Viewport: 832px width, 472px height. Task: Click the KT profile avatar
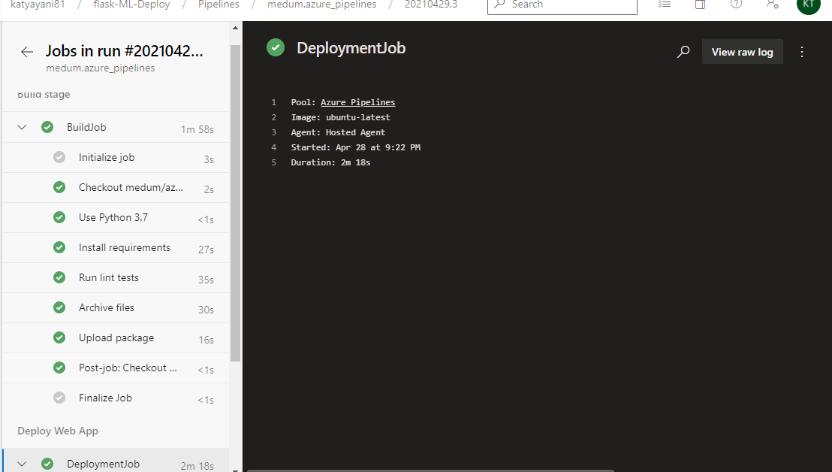click(x=808, y=7)
